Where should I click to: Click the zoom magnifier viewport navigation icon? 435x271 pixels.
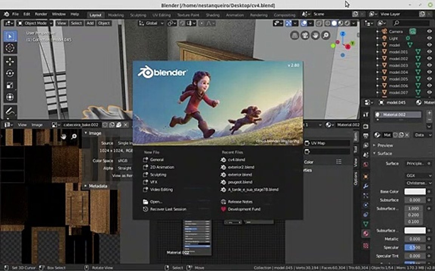point(326,35)
